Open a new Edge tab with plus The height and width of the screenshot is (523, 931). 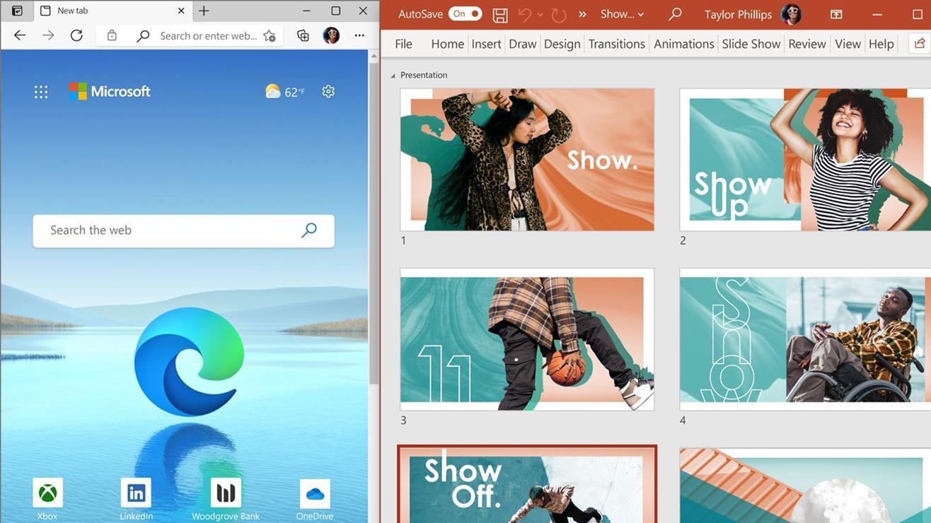204,11
